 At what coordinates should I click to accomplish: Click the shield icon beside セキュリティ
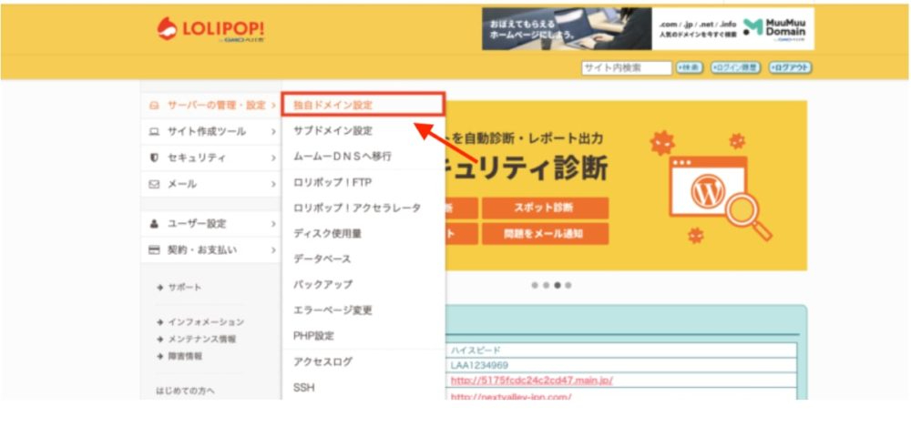(154, 158)
